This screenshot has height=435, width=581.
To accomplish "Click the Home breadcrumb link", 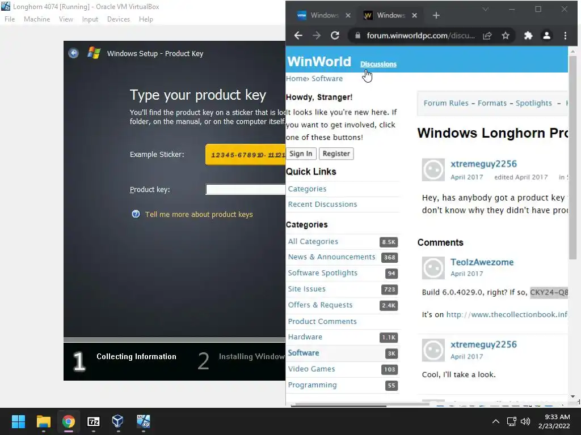I will coord(296,78).
